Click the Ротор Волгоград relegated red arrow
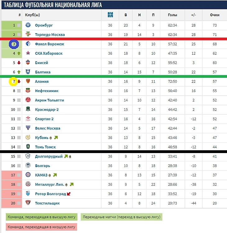 tap(69, 194)
